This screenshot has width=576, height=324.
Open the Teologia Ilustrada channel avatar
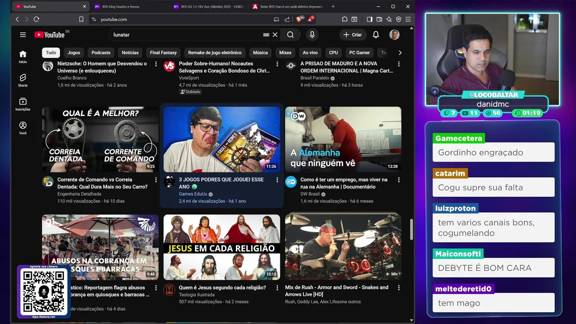point(169,290)
